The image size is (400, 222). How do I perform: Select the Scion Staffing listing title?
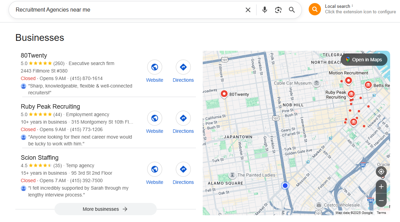(40, 158)
